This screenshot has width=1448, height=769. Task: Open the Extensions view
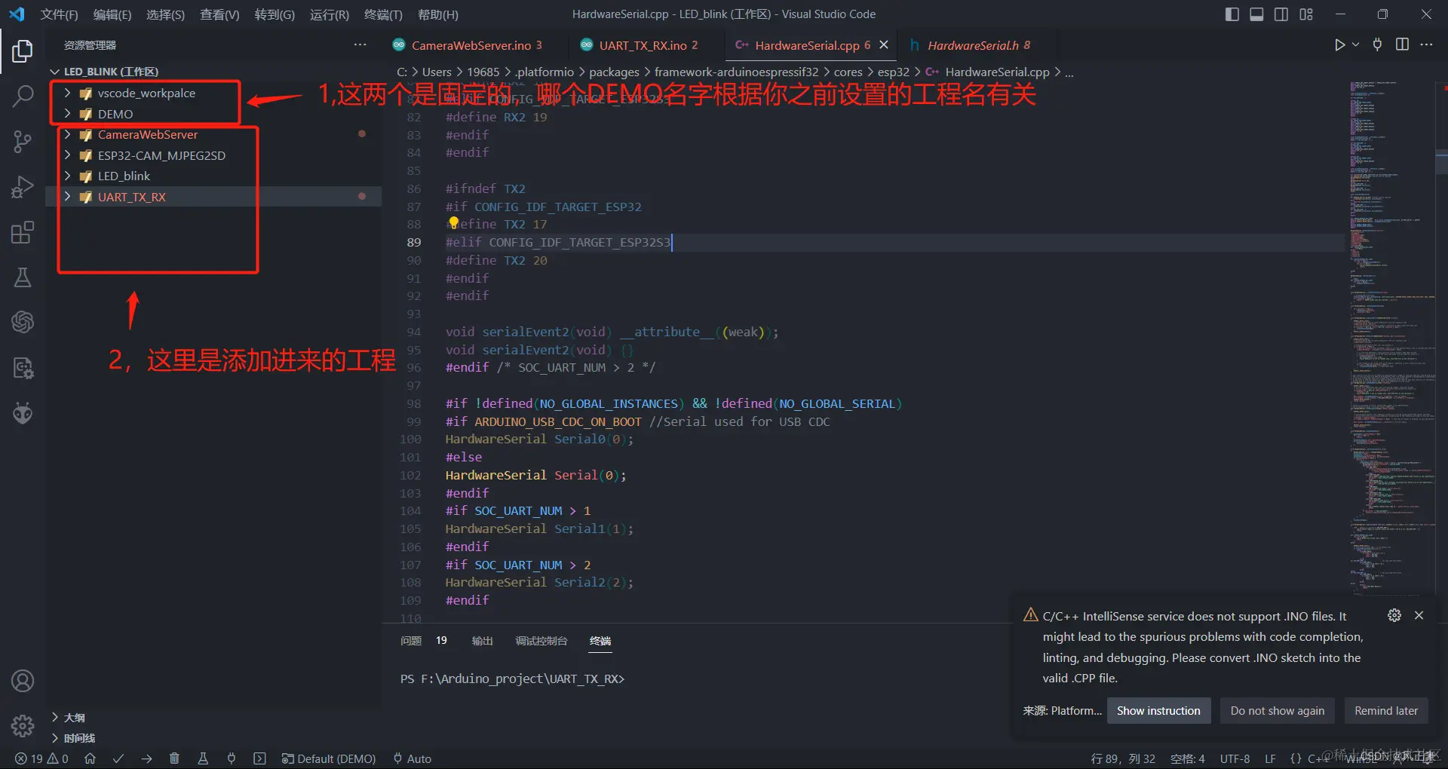pyautogui.click(x=23, y=232)
